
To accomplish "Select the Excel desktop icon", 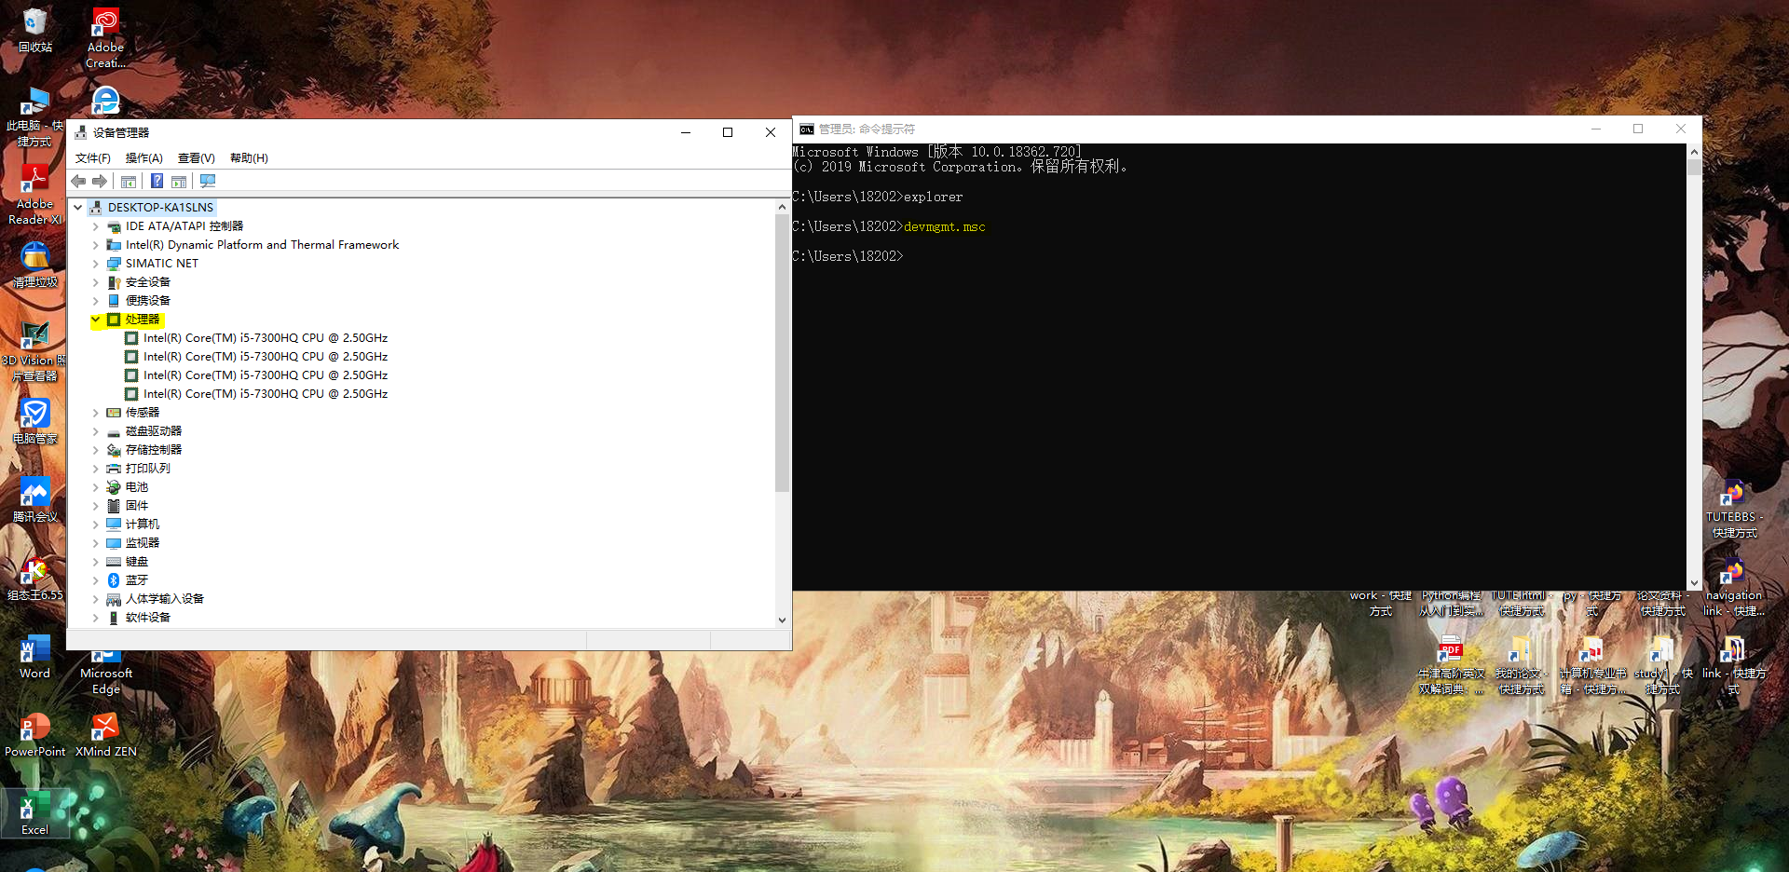I will [x=35, y=812].
